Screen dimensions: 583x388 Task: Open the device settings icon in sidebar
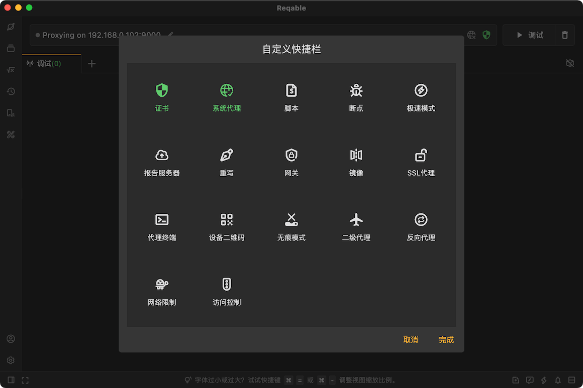[11, 113]
